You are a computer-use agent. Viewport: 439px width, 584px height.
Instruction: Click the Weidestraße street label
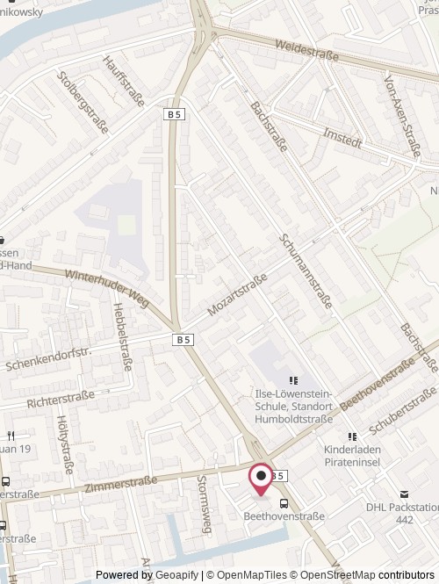(x=307, y=50)
